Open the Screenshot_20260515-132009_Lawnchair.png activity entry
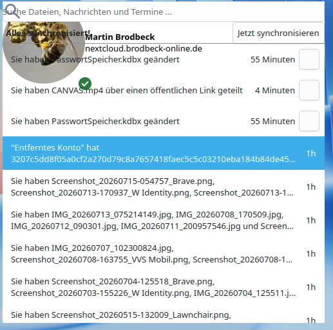The image size is (333, 330). pyautogui.click(x=164, y=316)
